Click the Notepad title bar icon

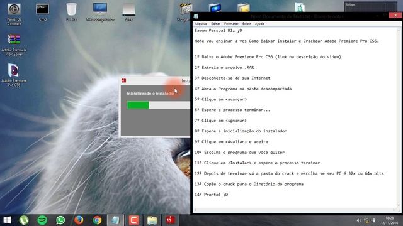click(x=196, y=16)
